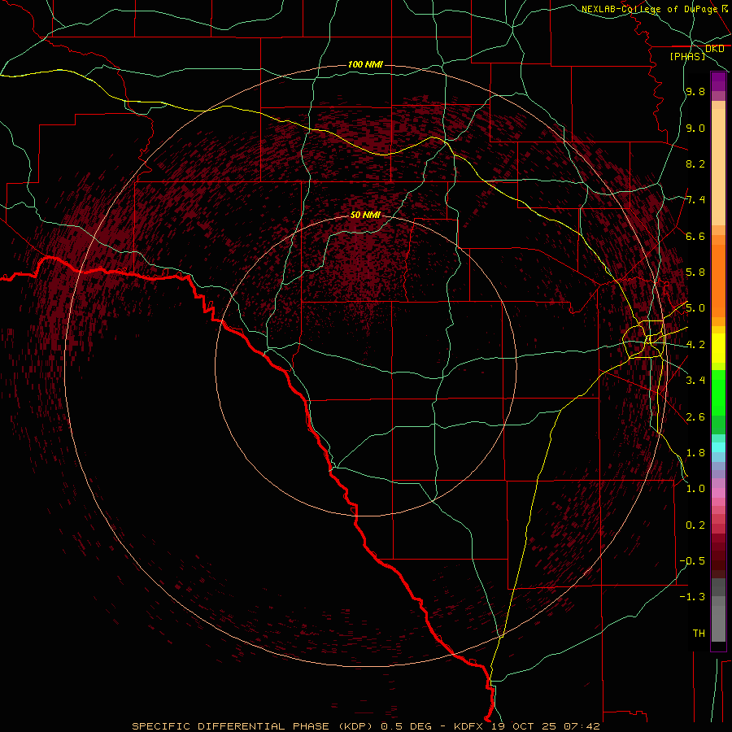The width and height of the screenshot is (732, 732).
Task: Click the 6.6 color scale value
Action: [x=695, y=236]
